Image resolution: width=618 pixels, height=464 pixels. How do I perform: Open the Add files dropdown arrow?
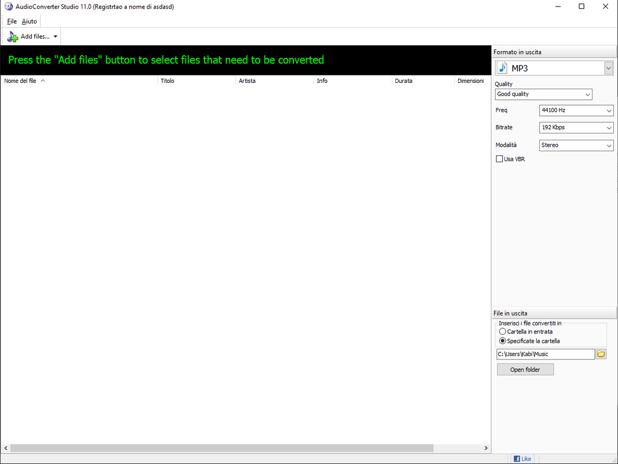56,37
